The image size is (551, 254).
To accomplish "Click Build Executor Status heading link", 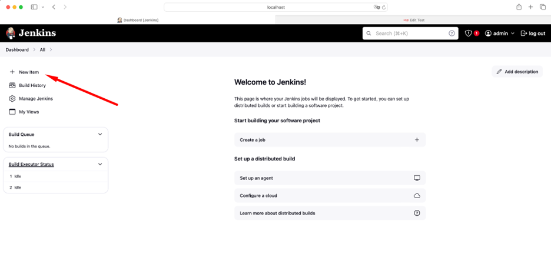I will [31, 164].
